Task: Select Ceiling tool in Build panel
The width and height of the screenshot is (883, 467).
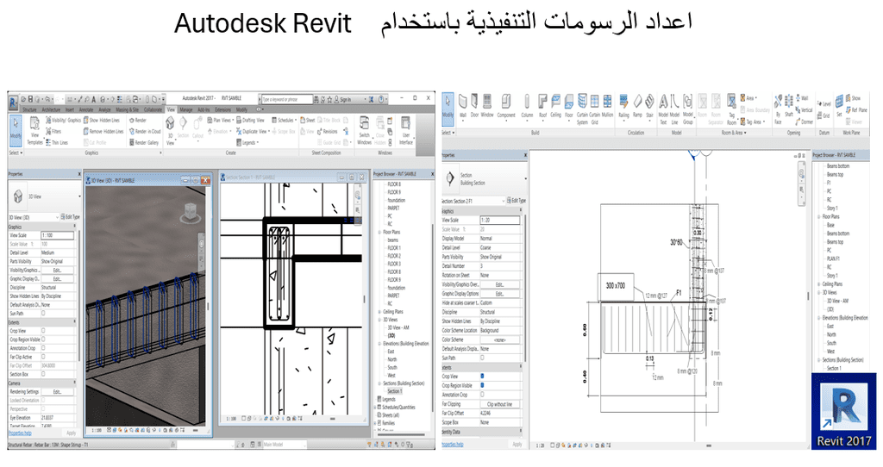Action: click(556, 106)
